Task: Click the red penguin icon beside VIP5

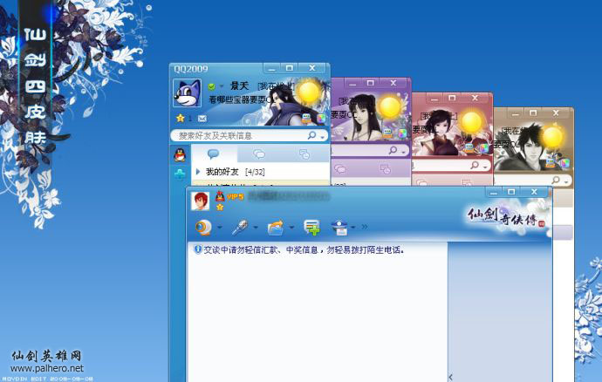Action: (x=220, y=196)
